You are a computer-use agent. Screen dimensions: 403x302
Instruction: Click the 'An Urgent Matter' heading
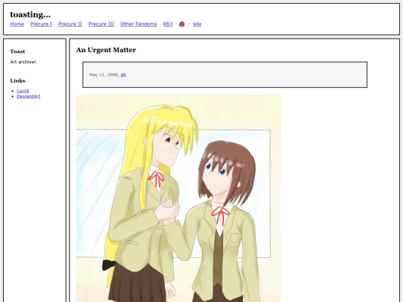pyautogui.click(x=106, y=50)
